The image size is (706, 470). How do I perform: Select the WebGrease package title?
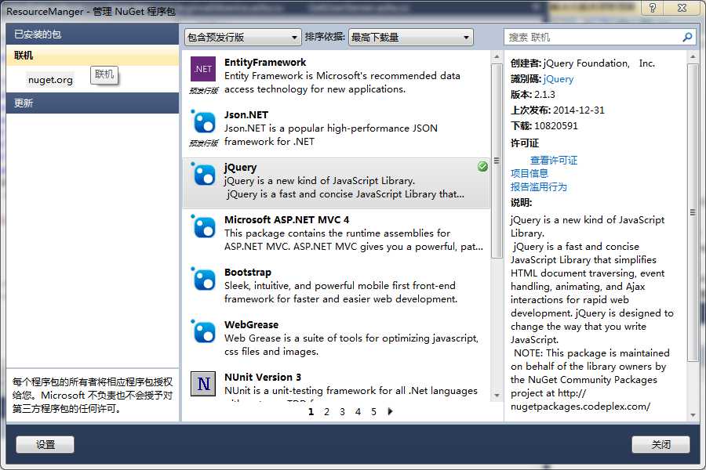point(251,325)
